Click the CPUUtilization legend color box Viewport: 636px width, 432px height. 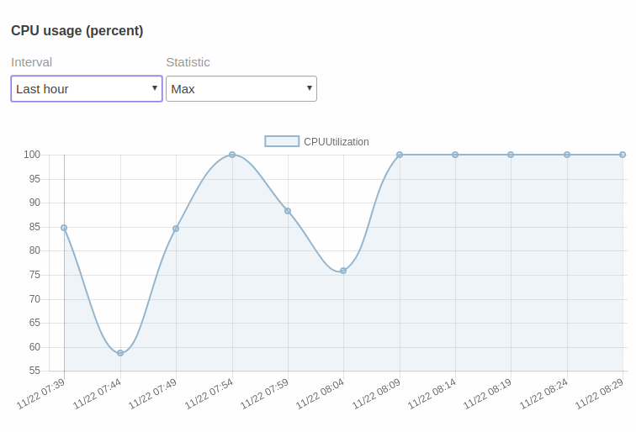(x=282, y=141)
